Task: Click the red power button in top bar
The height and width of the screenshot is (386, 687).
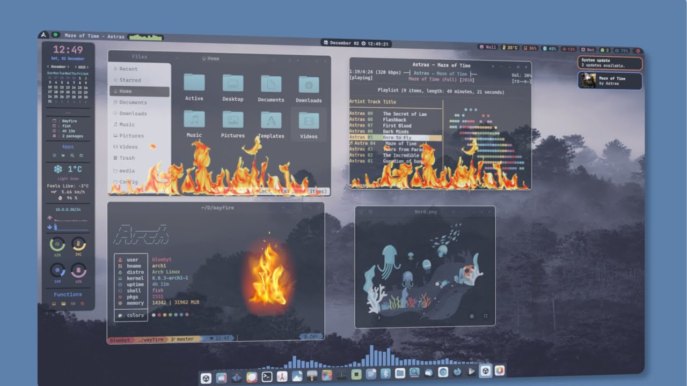Action: click(638, 51)
